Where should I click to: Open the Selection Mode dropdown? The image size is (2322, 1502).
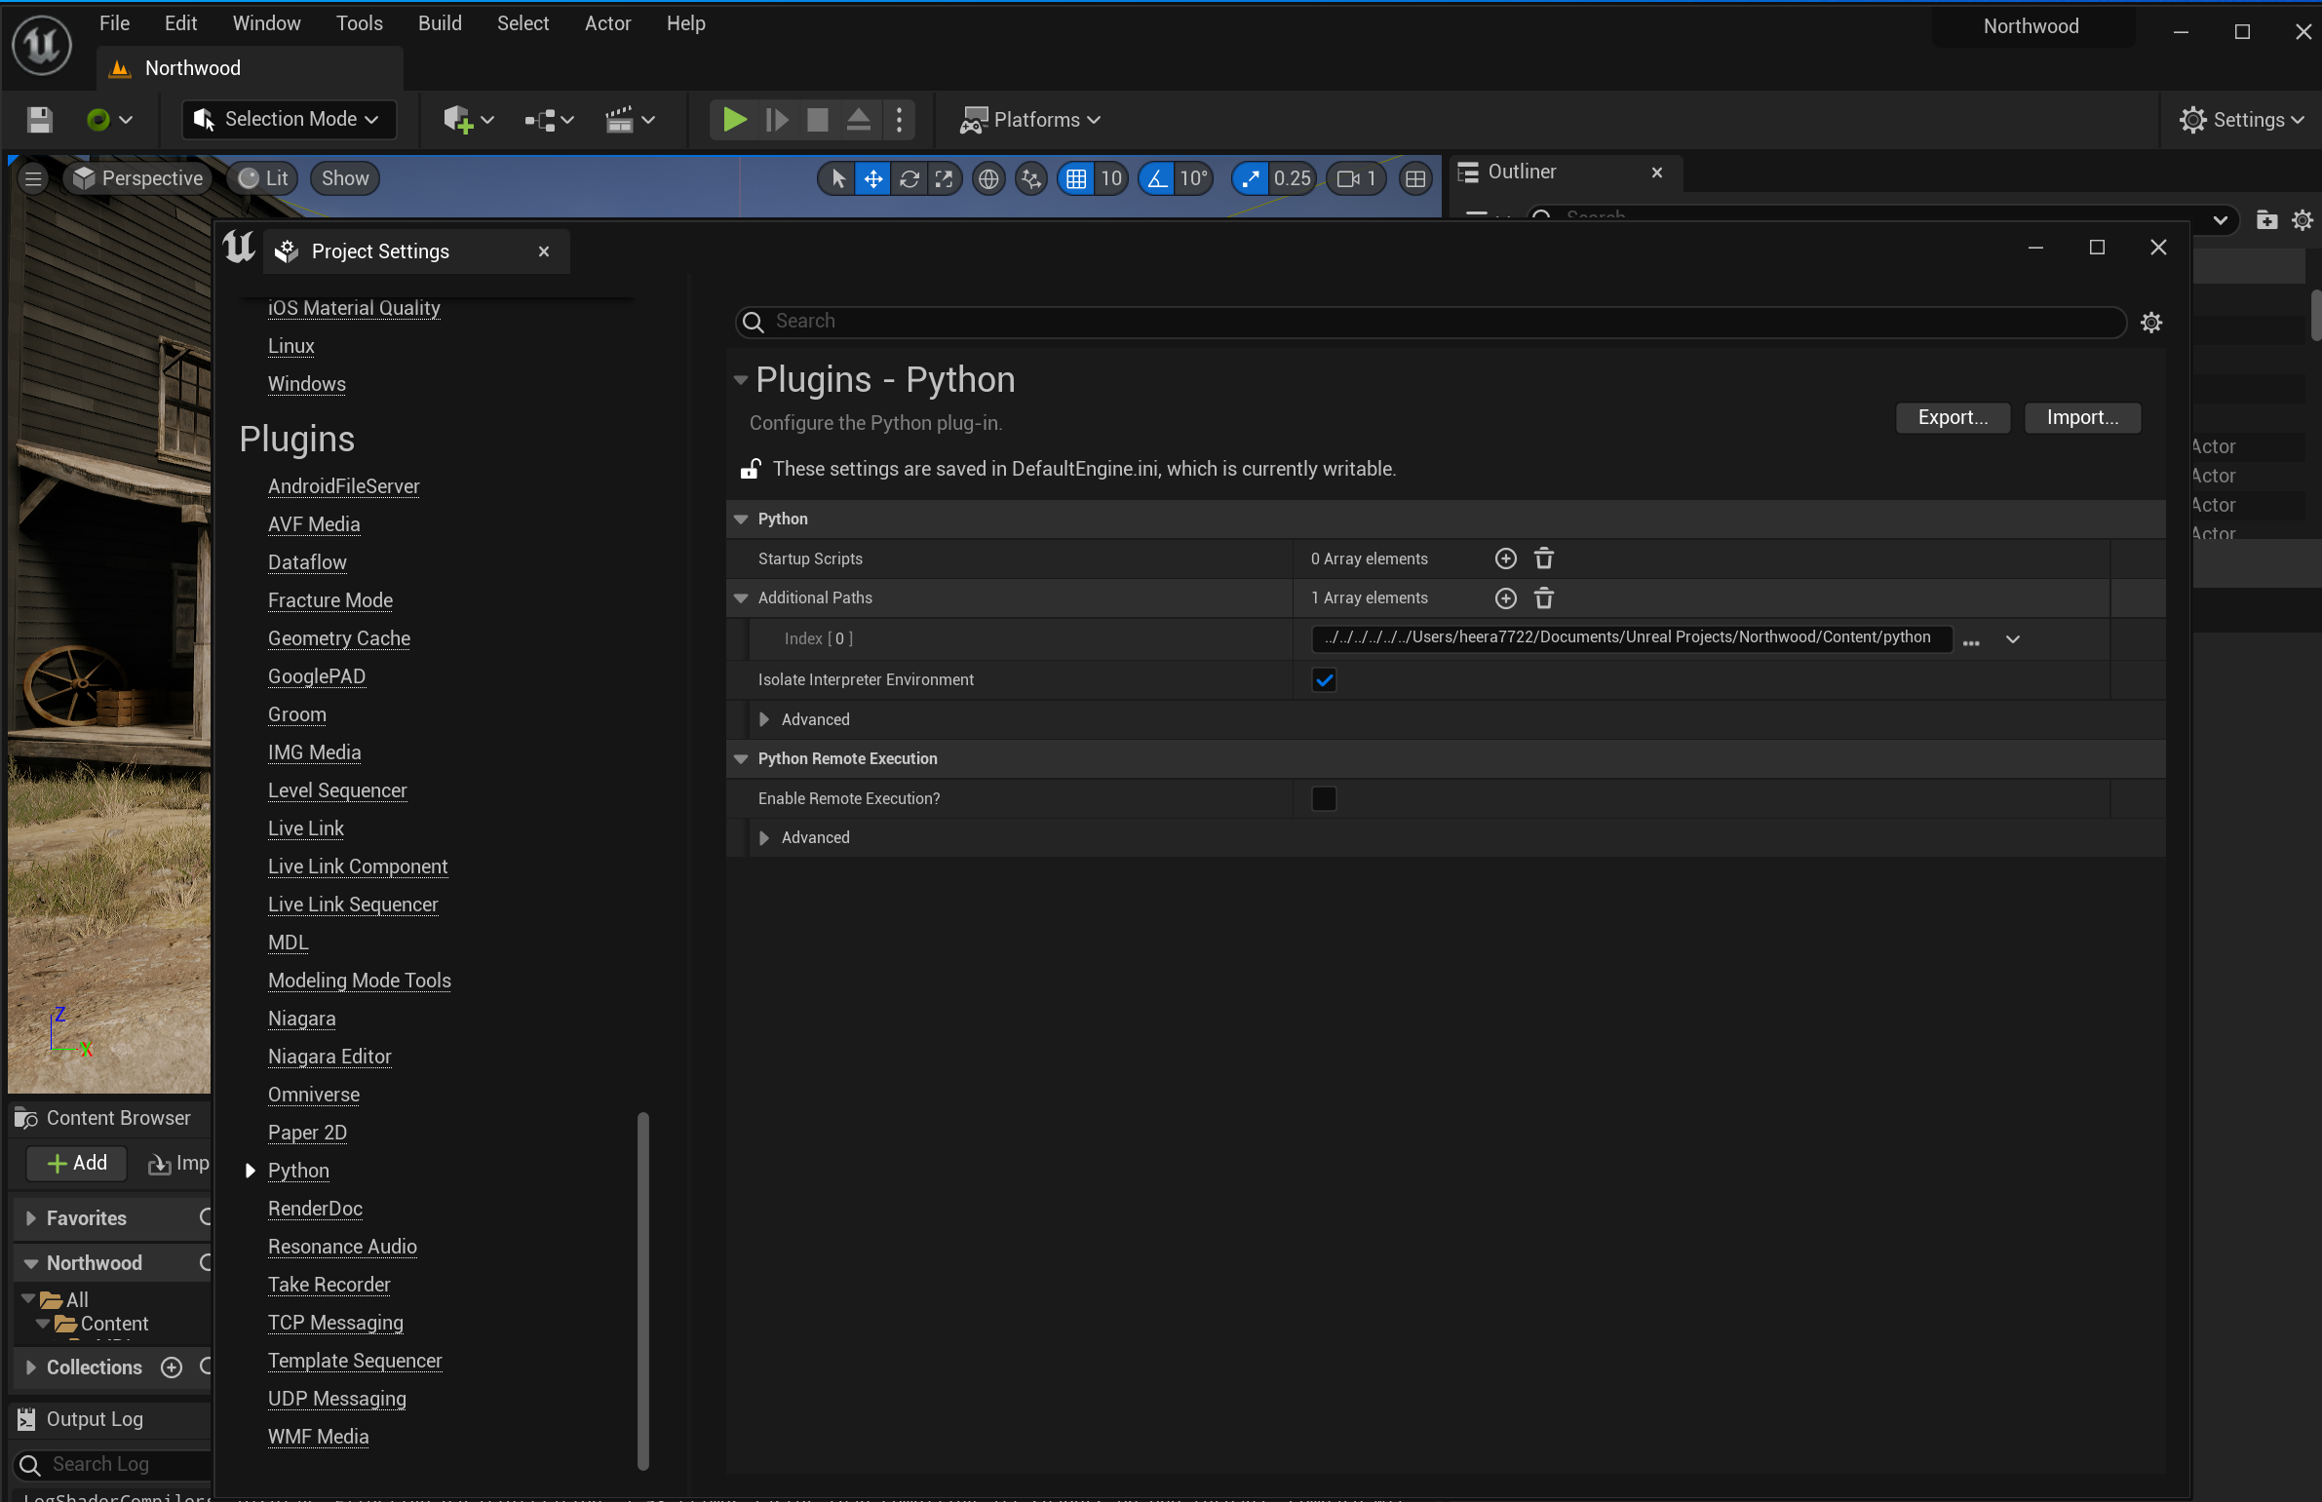pos(289,120)
